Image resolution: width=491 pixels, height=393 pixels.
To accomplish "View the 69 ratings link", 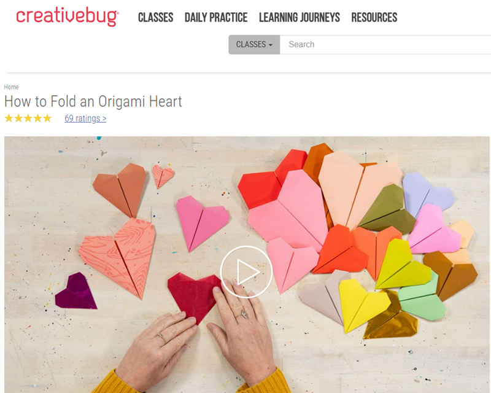I will pos(85,119).
